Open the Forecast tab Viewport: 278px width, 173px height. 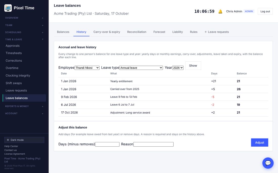point(159,32)
